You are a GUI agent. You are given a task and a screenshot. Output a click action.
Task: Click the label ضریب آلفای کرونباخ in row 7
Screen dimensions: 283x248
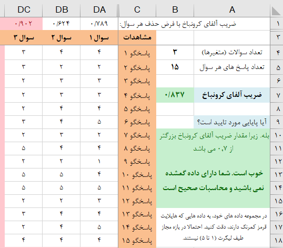point(232,95)
